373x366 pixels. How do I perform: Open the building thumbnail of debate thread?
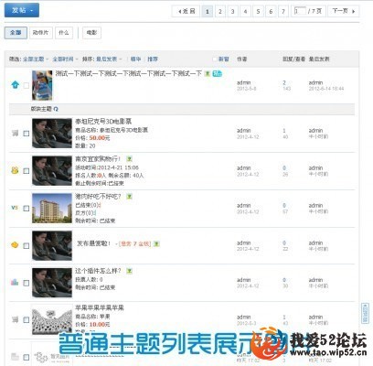point(52,209)
